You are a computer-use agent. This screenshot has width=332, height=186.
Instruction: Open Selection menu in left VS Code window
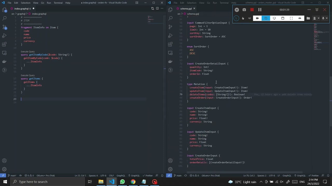pos(25,3)
